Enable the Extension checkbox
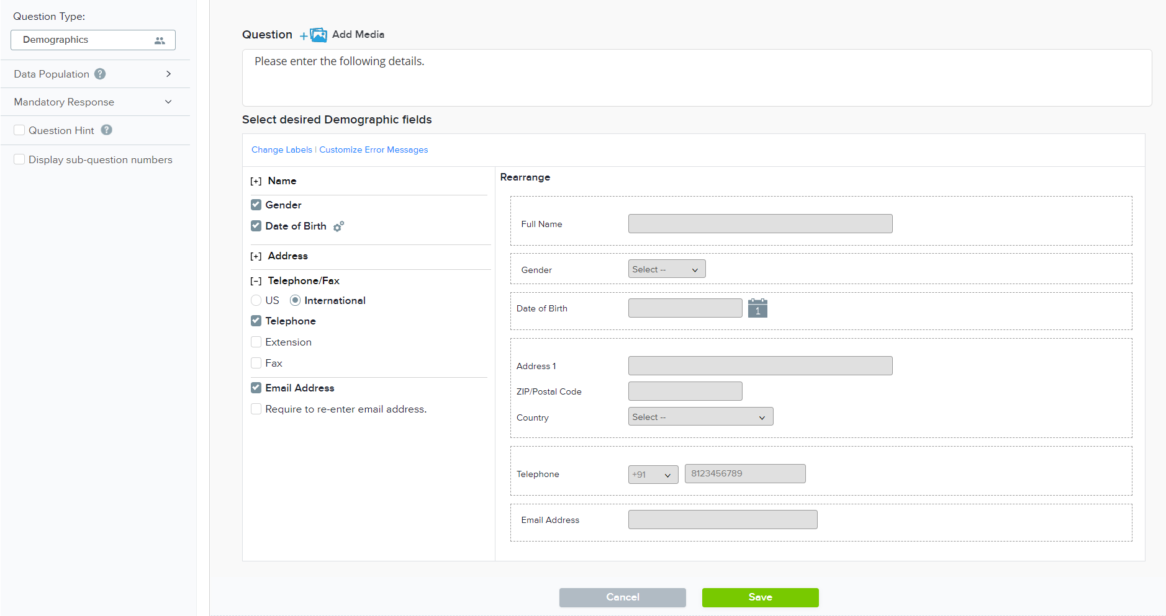 pyautogui.click(x=256, y=342)
